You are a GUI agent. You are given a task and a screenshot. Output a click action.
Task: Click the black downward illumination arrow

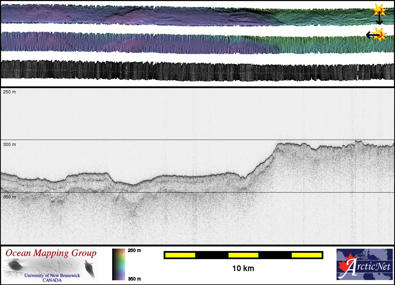click(x=379, y=20)
